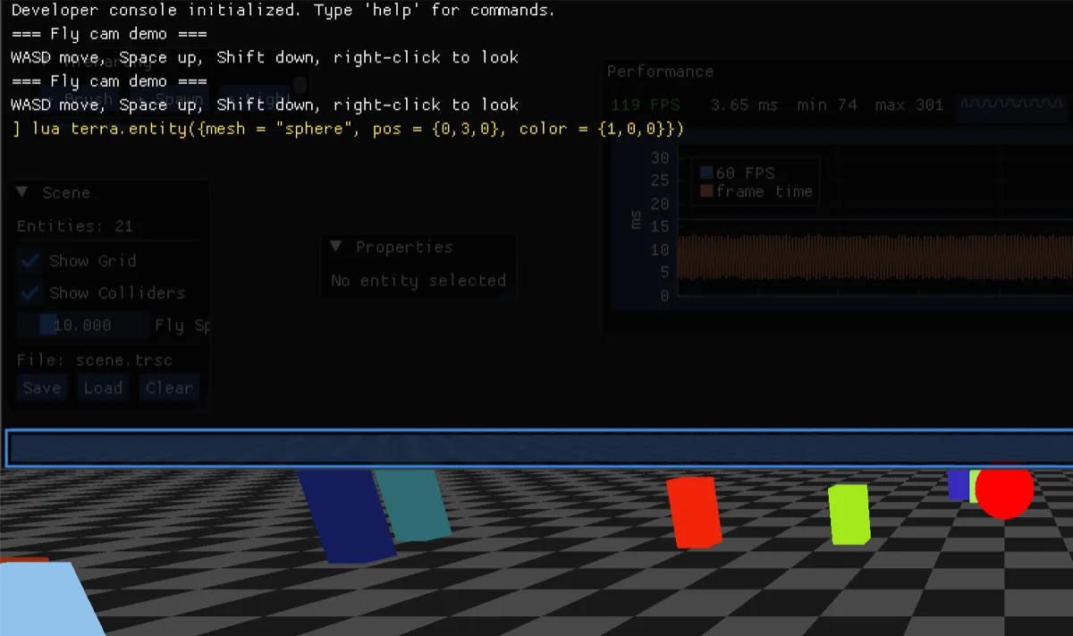Uncheck the Show Grid checkbox
1073x636 pixels.
pos(31,261)
